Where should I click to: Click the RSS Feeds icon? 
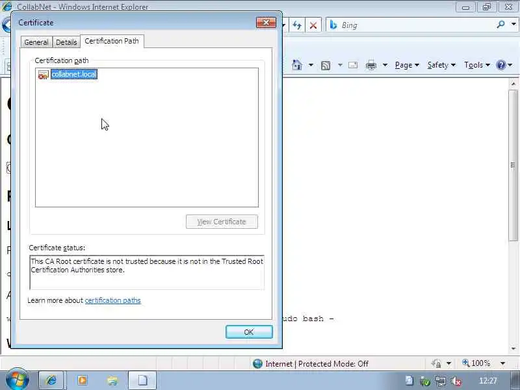pos(326,66)
